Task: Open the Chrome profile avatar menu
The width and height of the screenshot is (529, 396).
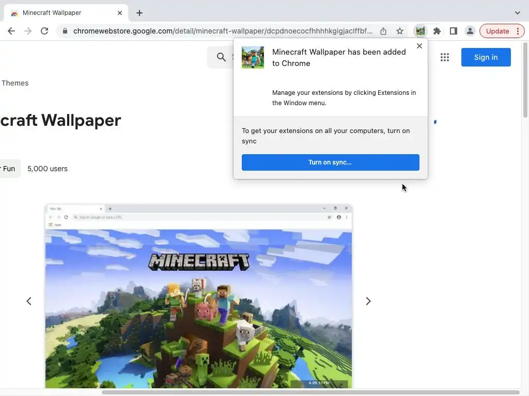Action: 470,31
